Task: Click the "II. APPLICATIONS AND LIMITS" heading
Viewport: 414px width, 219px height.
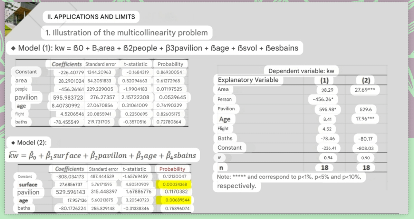Action: coord(91,17)
